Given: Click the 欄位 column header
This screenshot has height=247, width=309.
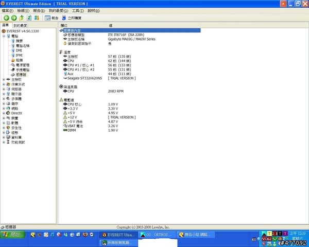Looking at the screenshot, I should (x=82, y=25).
